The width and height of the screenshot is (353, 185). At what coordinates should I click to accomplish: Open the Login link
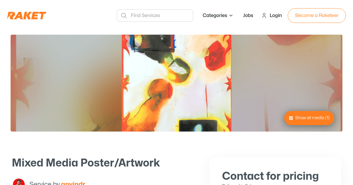click(276, 16)
